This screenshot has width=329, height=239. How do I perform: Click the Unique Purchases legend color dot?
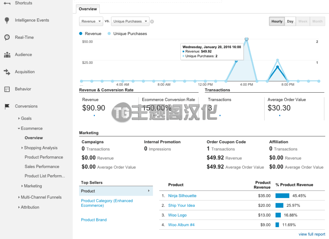[x=109, y=34]
